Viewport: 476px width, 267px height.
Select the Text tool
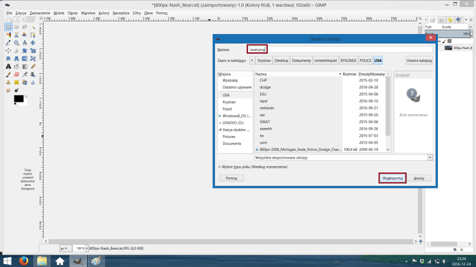(x=9, y=66)
